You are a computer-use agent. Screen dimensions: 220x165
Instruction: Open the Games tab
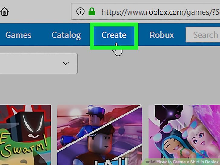pos(18,35)
